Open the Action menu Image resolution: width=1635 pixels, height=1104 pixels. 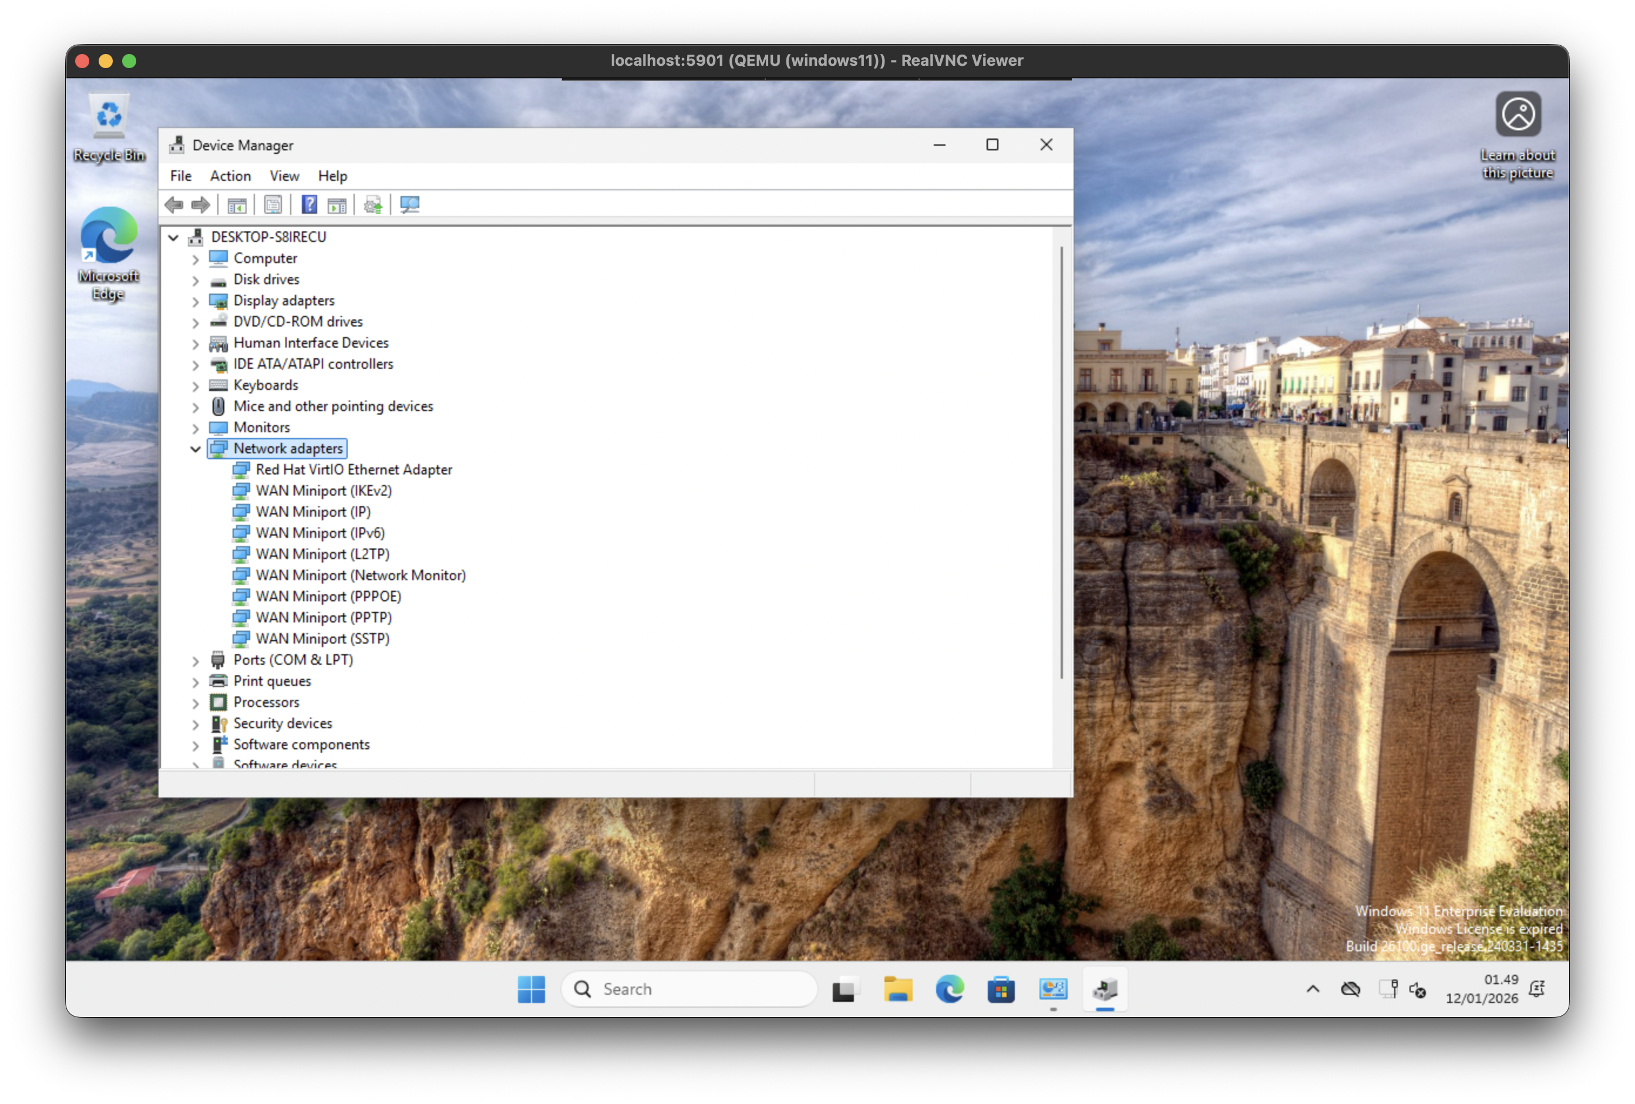tap(230, 176)
